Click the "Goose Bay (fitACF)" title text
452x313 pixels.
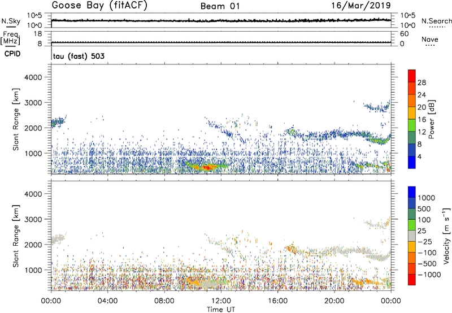(99, 6)
